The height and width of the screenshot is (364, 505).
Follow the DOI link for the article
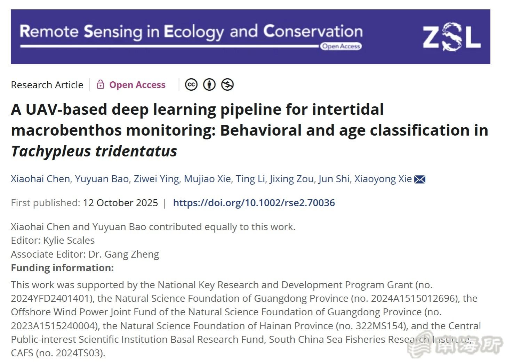(x=254, y=203)
